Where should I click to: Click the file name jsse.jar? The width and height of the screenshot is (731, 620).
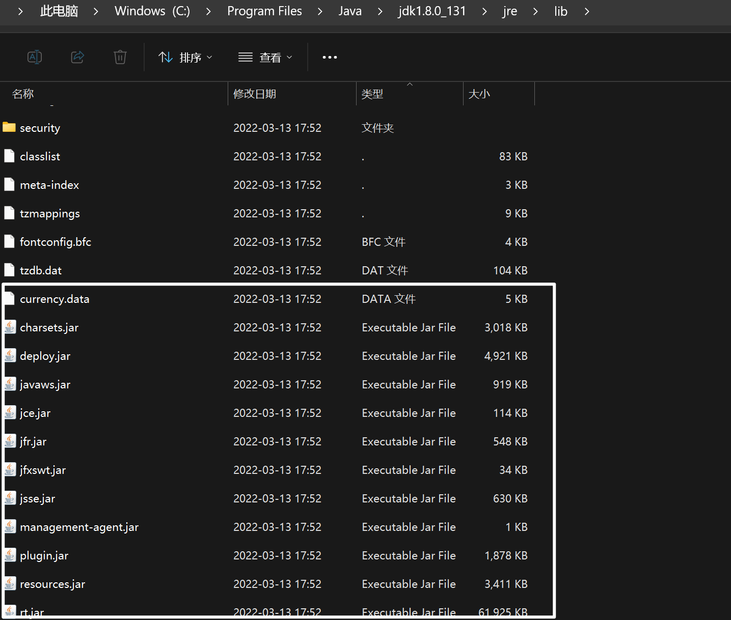[37, 498]
